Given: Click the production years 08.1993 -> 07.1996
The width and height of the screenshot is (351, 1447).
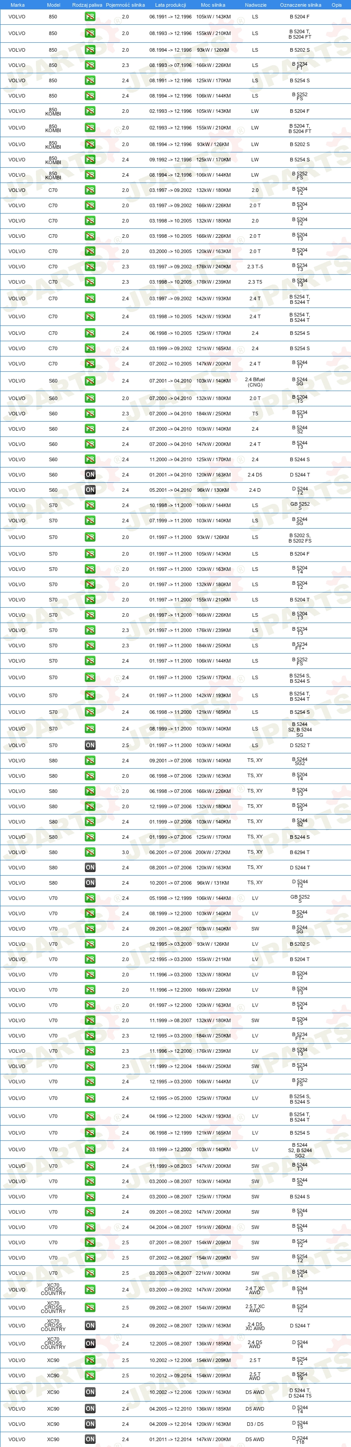Looking at the screenshot, I should pos(171,65).
